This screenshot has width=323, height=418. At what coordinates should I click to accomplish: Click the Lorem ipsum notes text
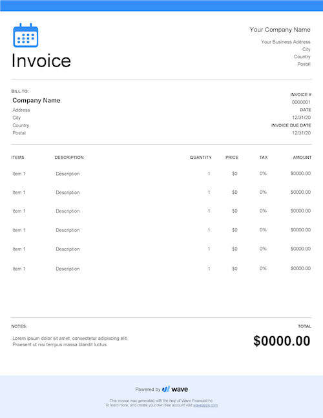tap(70, 342)
